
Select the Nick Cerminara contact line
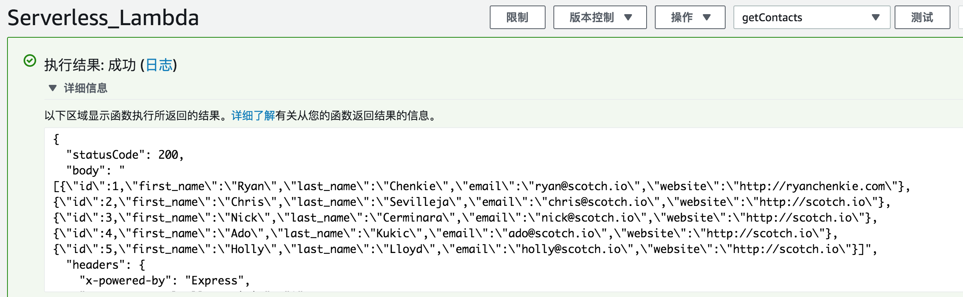(465, 218)
